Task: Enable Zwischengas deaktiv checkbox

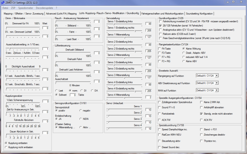Action: [201, 135]
